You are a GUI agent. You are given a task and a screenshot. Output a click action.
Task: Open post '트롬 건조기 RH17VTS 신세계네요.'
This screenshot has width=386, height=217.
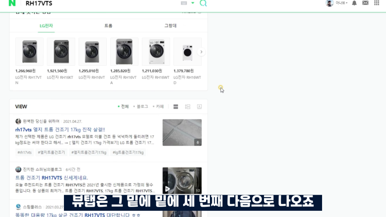pos(52,178)
